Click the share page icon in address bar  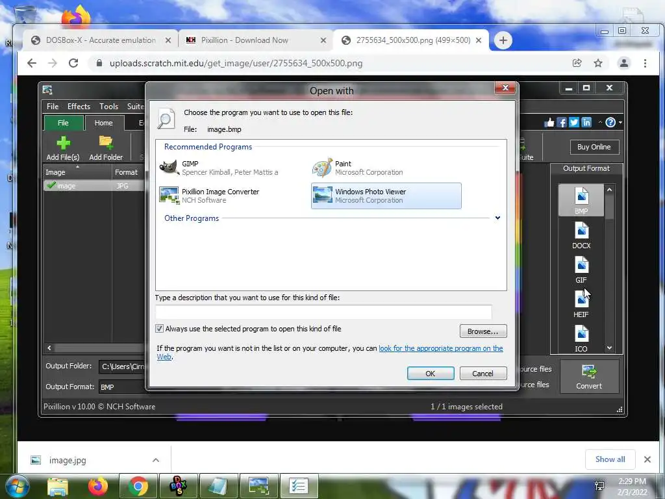pyautogui.click(x=577, y=63)
